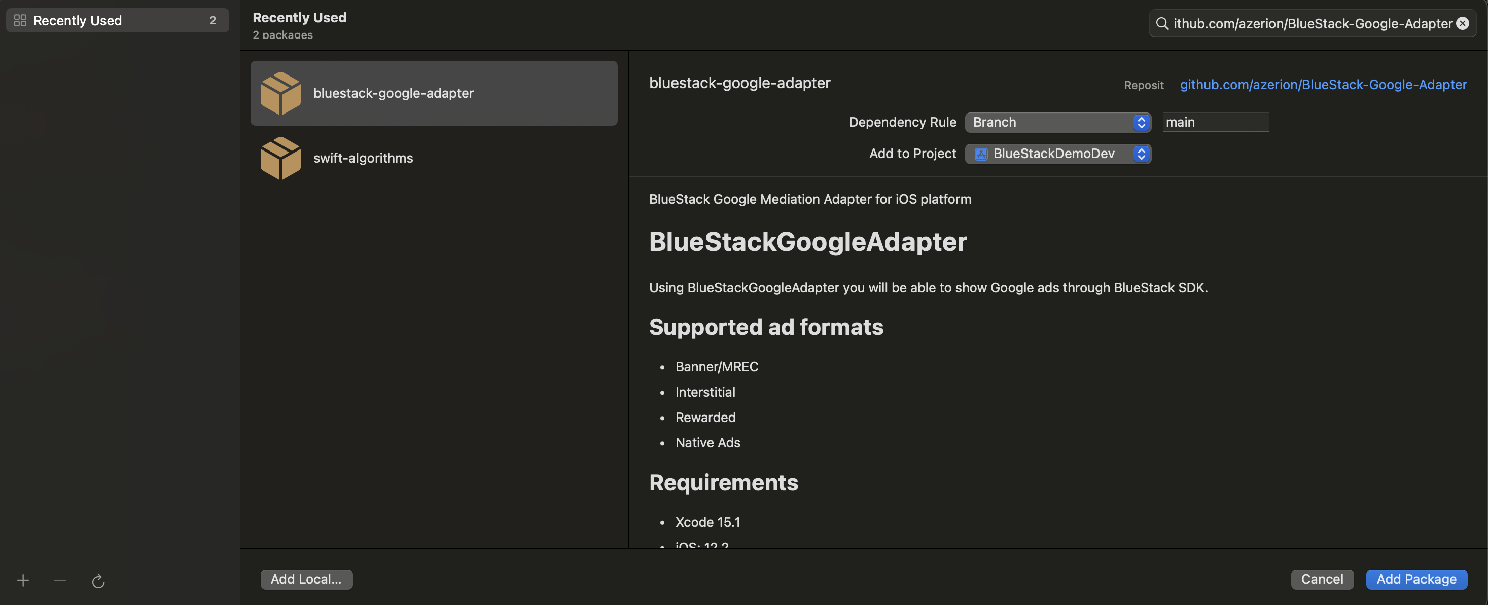Click the Cancel button
The width and height of the screenshot is (1488, 605).
[1322, 579]
